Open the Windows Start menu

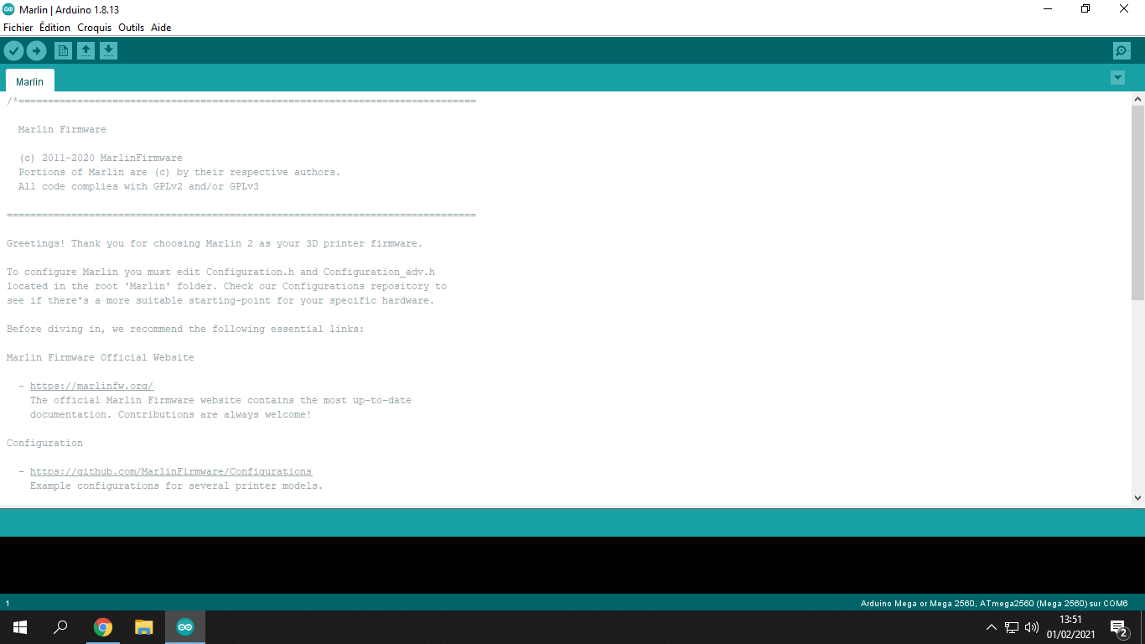pyautogui.click(x=20, y=627)
